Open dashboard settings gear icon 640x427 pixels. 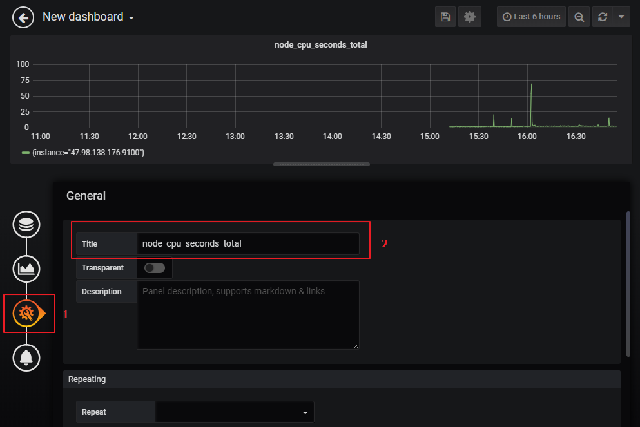pos(470,17)
